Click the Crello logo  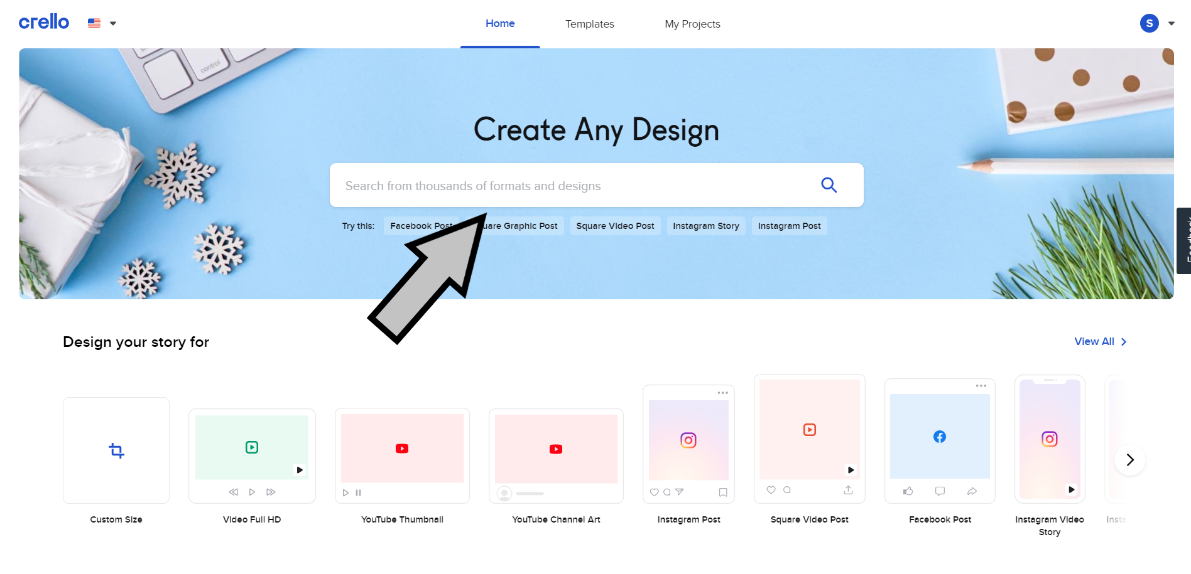click(x=44, y=22)
